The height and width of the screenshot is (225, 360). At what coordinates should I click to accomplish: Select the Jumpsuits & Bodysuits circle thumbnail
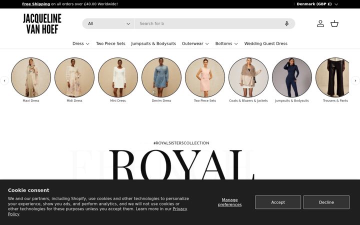pos(292,77)
